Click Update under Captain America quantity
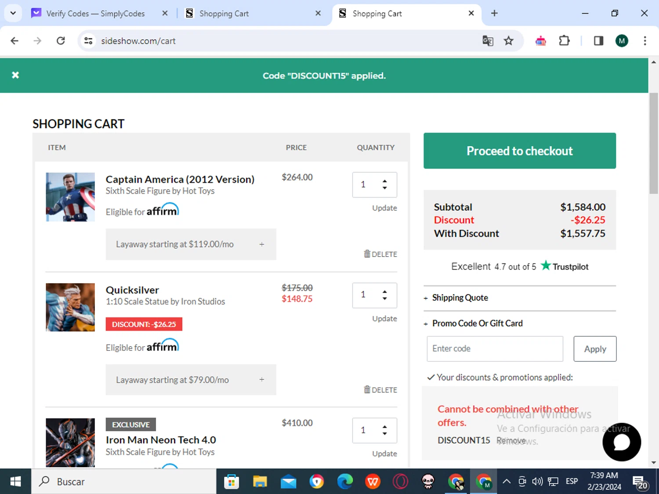 384,208
